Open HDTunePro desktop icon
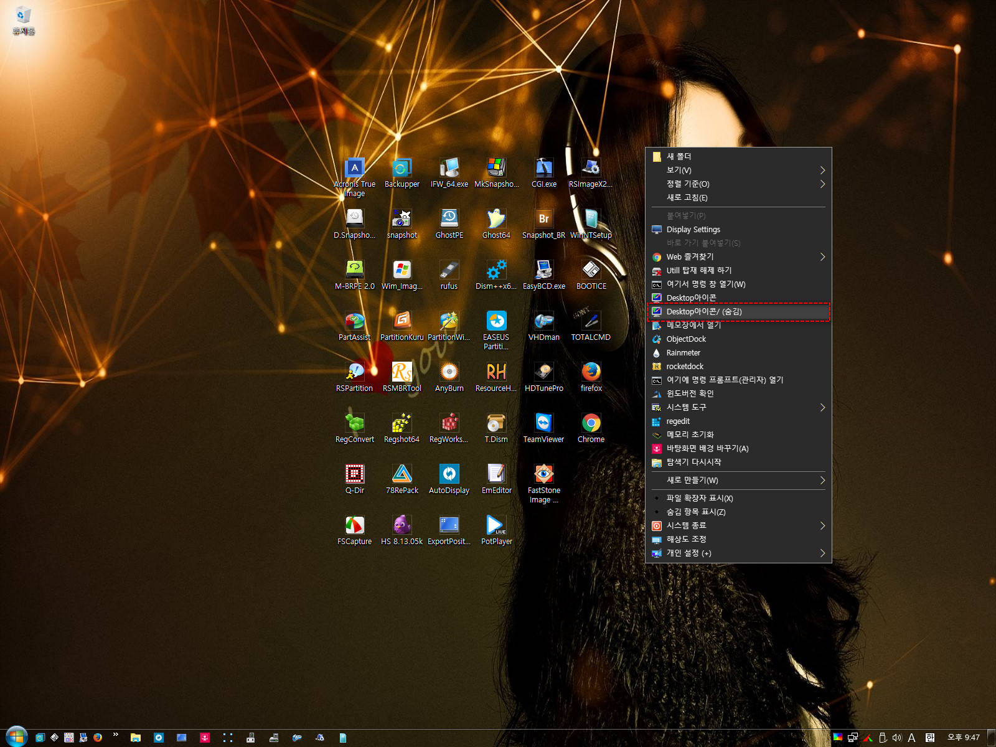 tap(544, 377)
